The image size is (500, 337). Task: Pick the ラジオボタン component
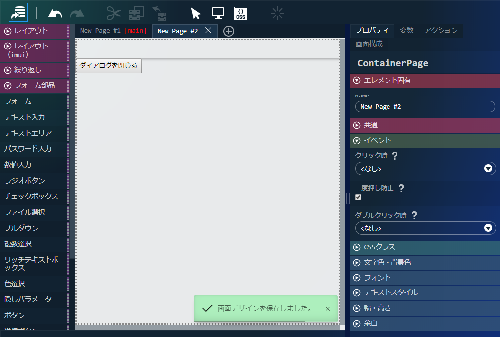[34, 181]
